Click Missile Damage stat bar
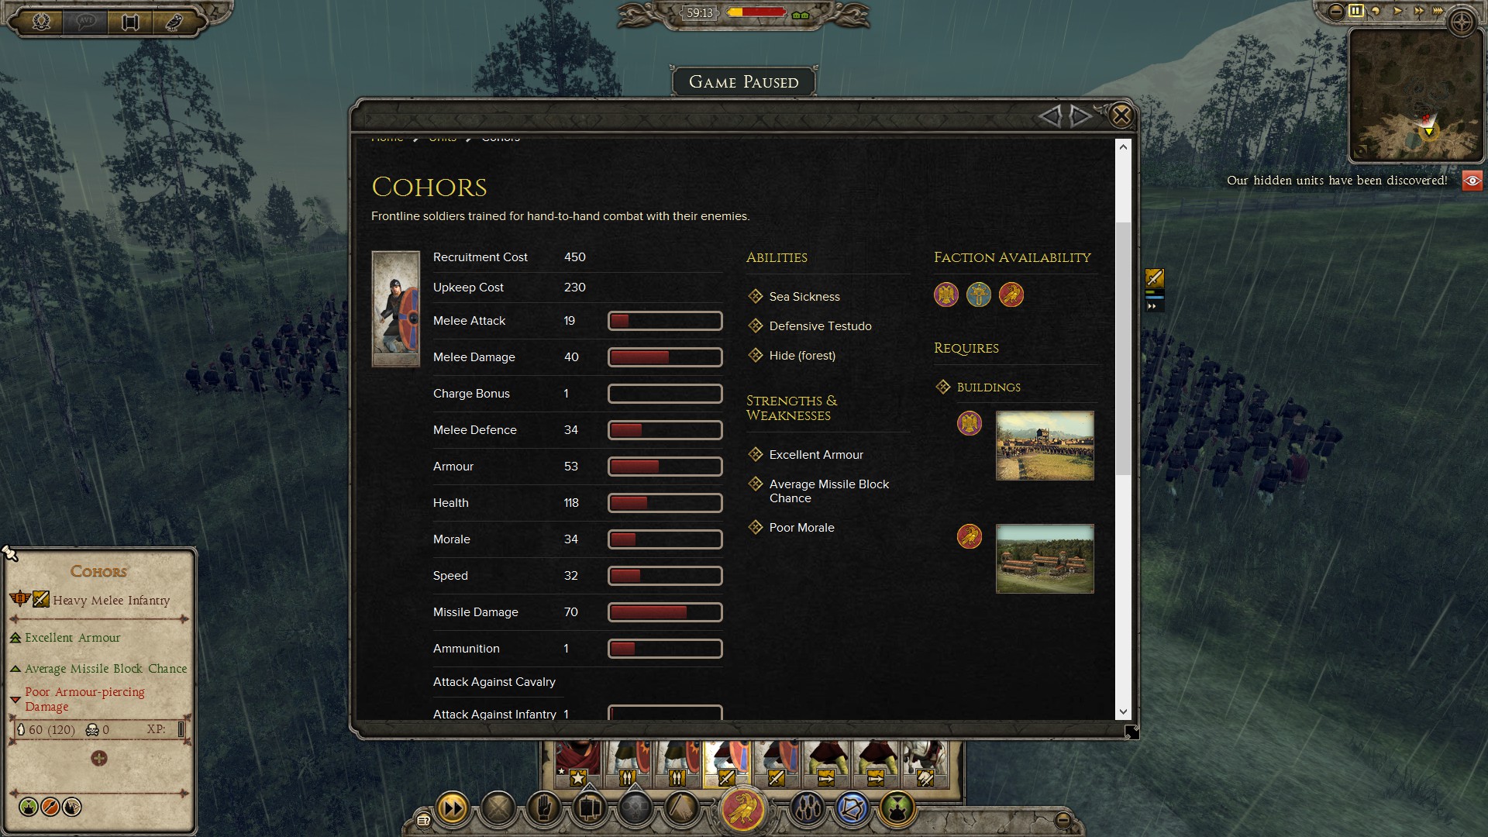The height and width of the screenshot is (837, 1488). click(x=665, y=612)
